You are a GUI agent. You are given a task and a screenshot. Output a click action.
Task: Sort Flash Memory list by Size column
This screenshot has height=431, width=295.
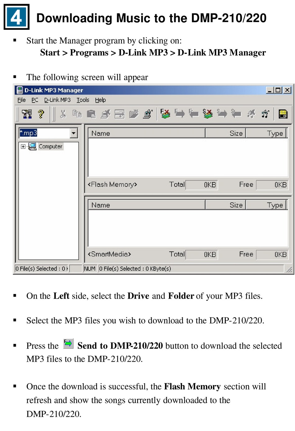click(x=225, y=133)
